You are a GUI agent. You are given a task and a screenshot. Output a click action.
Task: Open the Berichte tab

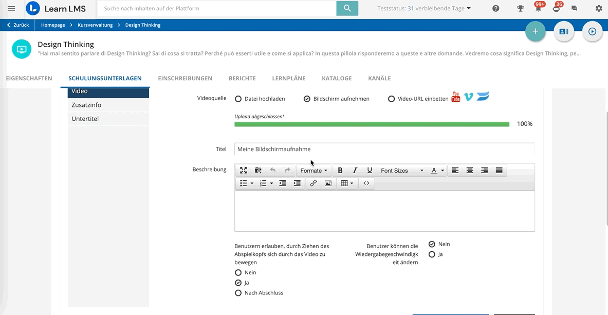pyautogui.click(x=242, y=79)
